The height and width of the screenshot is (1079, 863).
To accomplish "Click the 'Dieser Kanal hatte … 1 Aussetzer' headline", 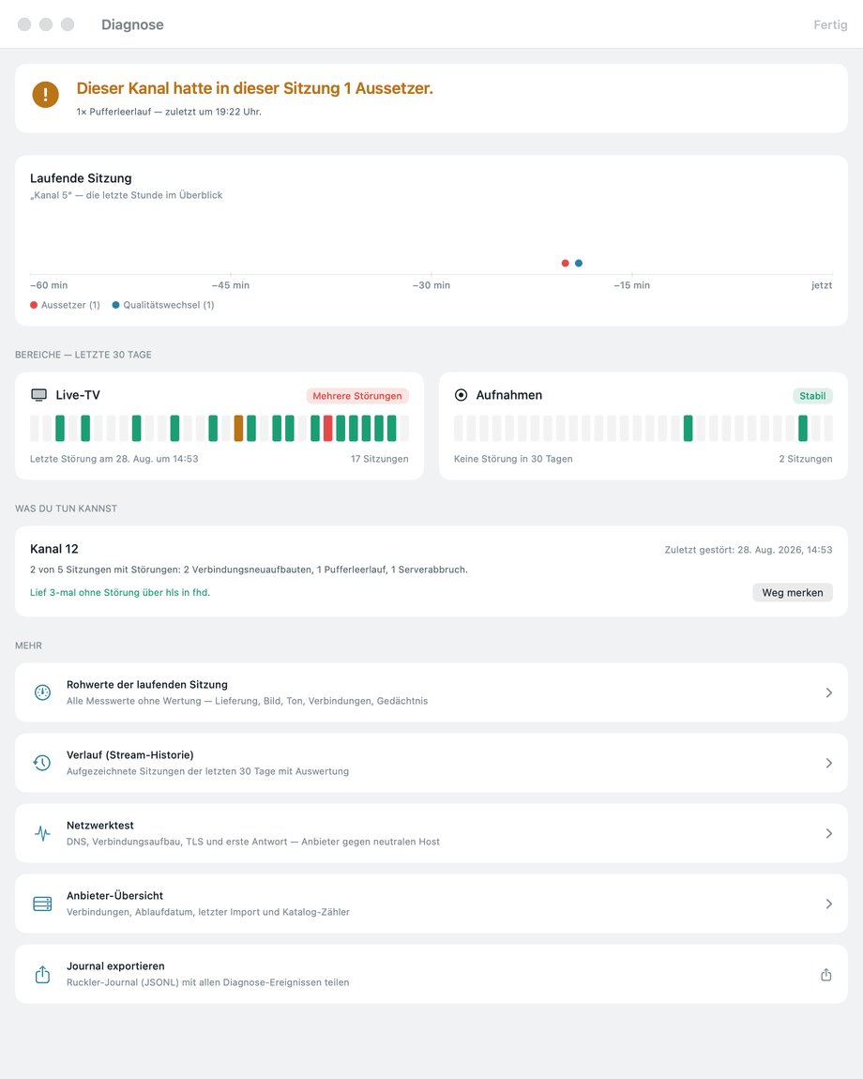I will (x=254, y=88).
